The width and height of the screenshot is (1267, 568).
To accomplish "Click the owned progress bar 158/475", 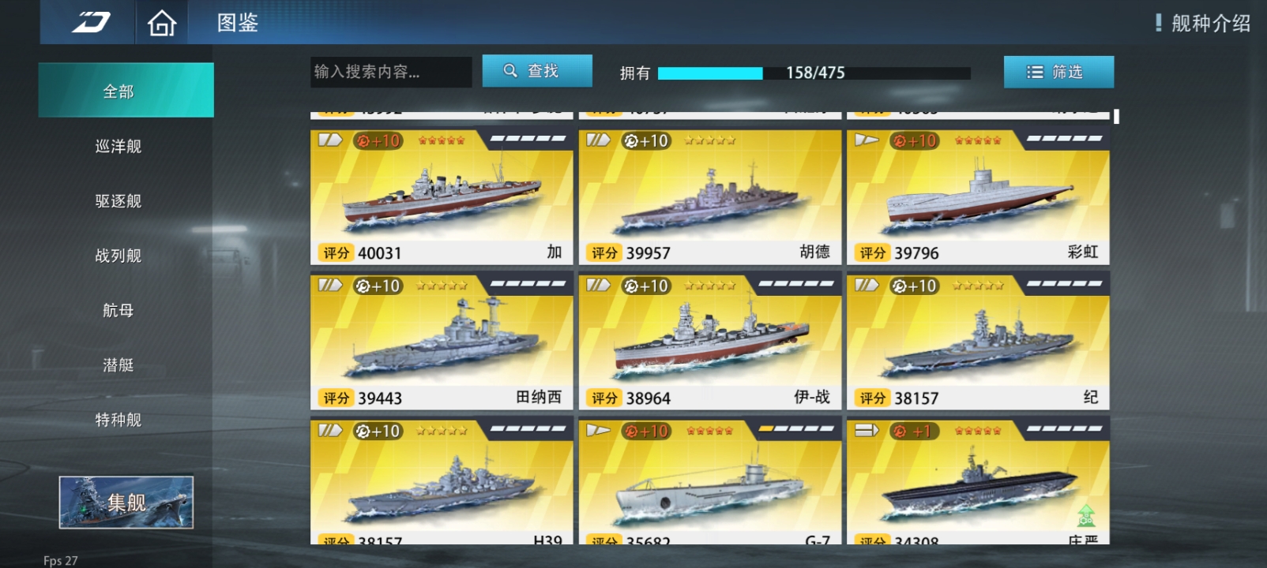I will [814, 73].
